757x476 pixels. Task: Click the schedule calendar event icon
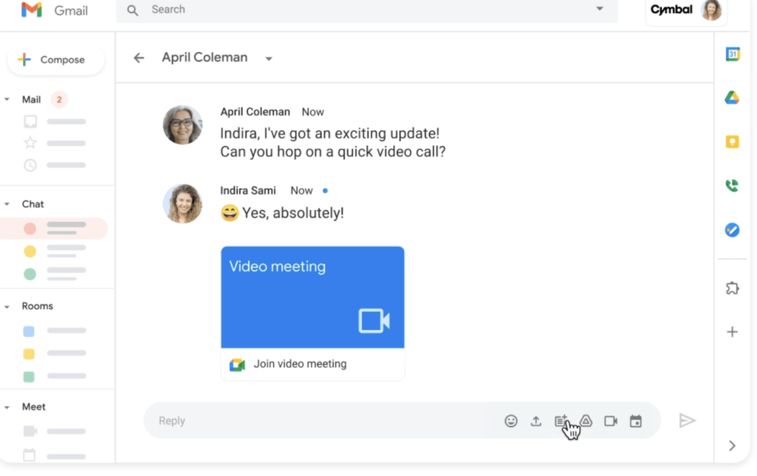click(636, 421)
